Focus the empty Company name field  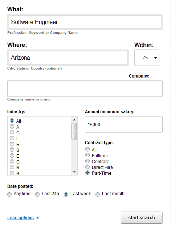[x=85, y=88]
